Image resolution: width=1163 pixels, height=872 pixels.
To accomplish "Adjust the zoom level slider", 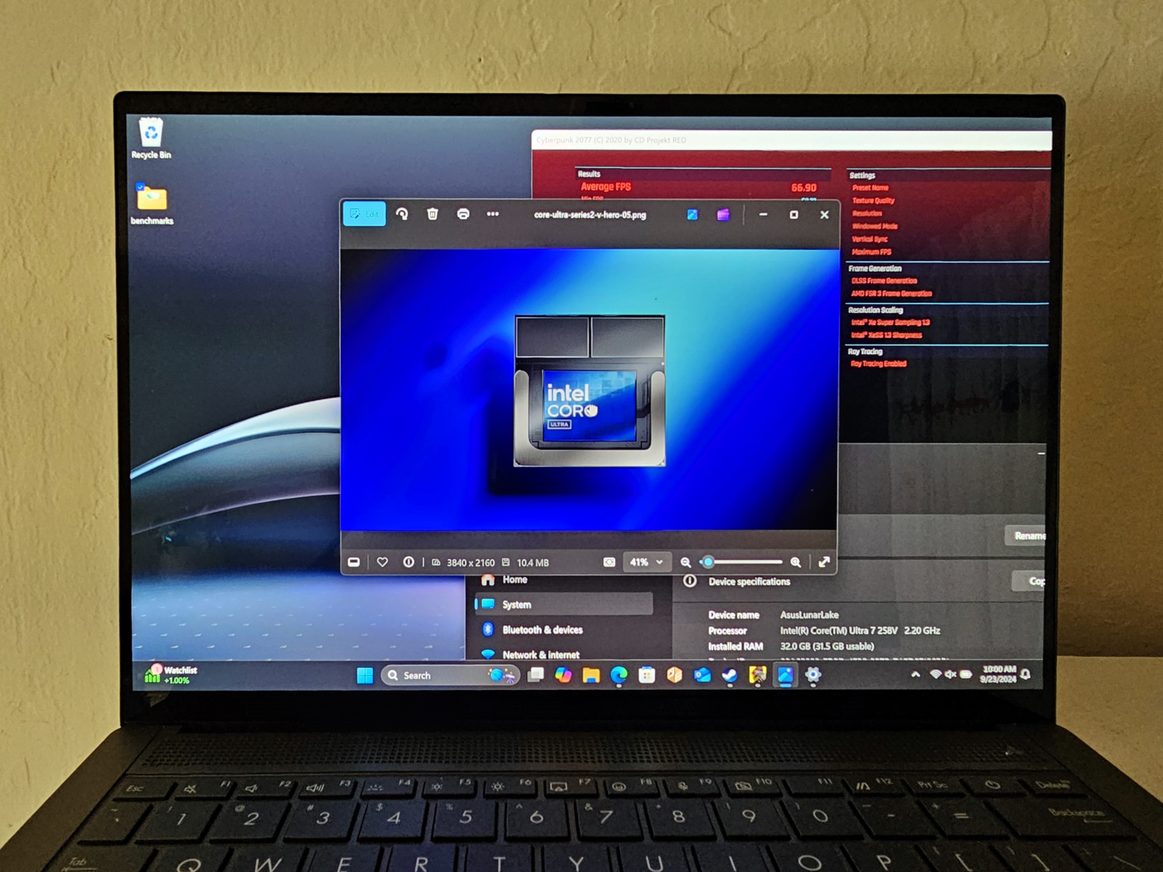I will (x=708, y=562).
